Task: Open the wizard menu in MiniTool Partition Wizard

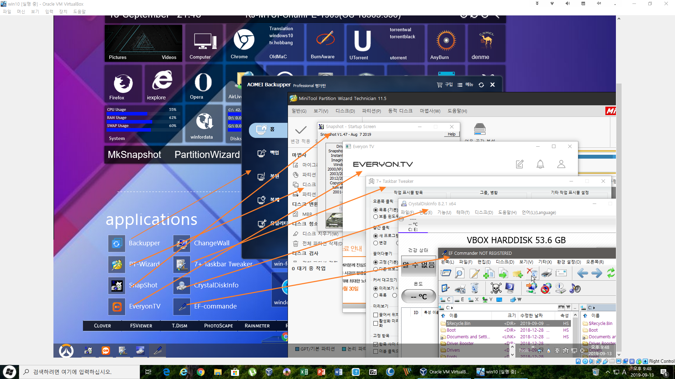Action: 430,111
